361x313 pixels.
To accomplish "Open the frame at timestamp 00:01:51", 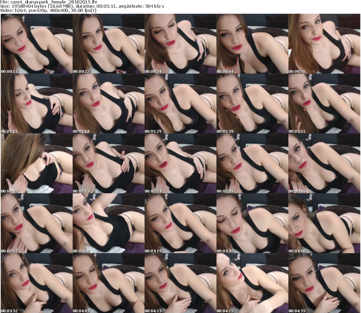I will 324,104.
